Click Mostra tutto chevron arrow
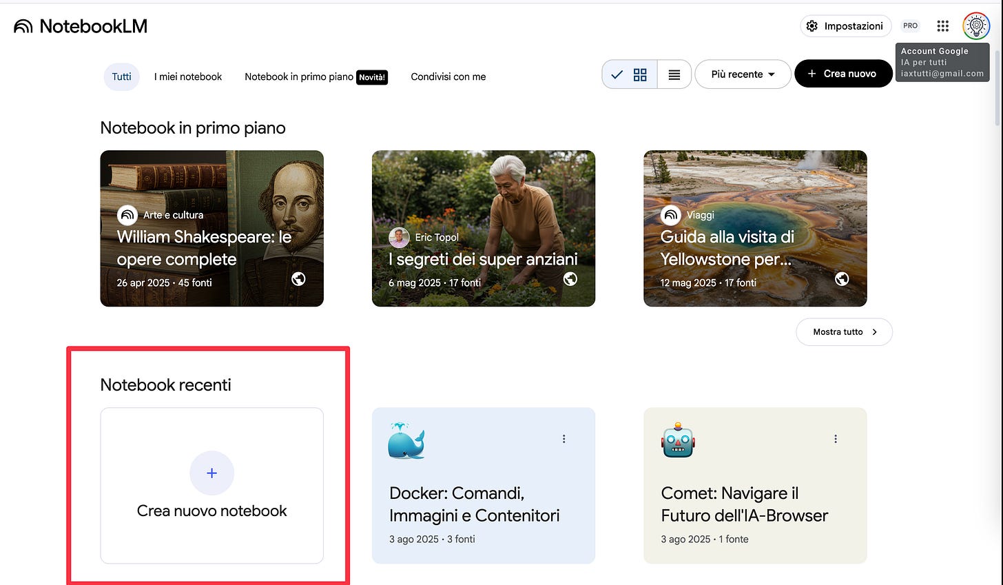1003x585 pixels. [875, 332]
